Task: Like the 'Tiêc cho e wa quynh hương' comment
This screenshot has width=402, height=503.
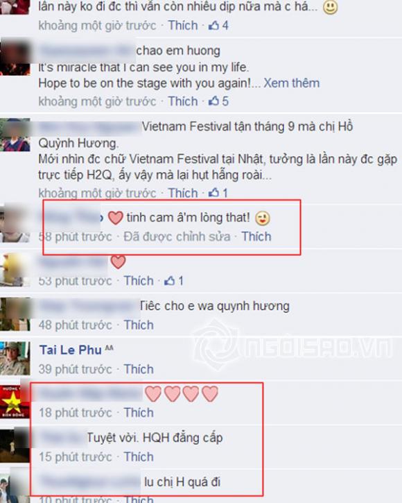Action: pos(139,325)
